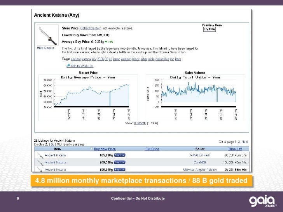Click the Next page link
Screen dimensions: 283x212
point(245,142)
